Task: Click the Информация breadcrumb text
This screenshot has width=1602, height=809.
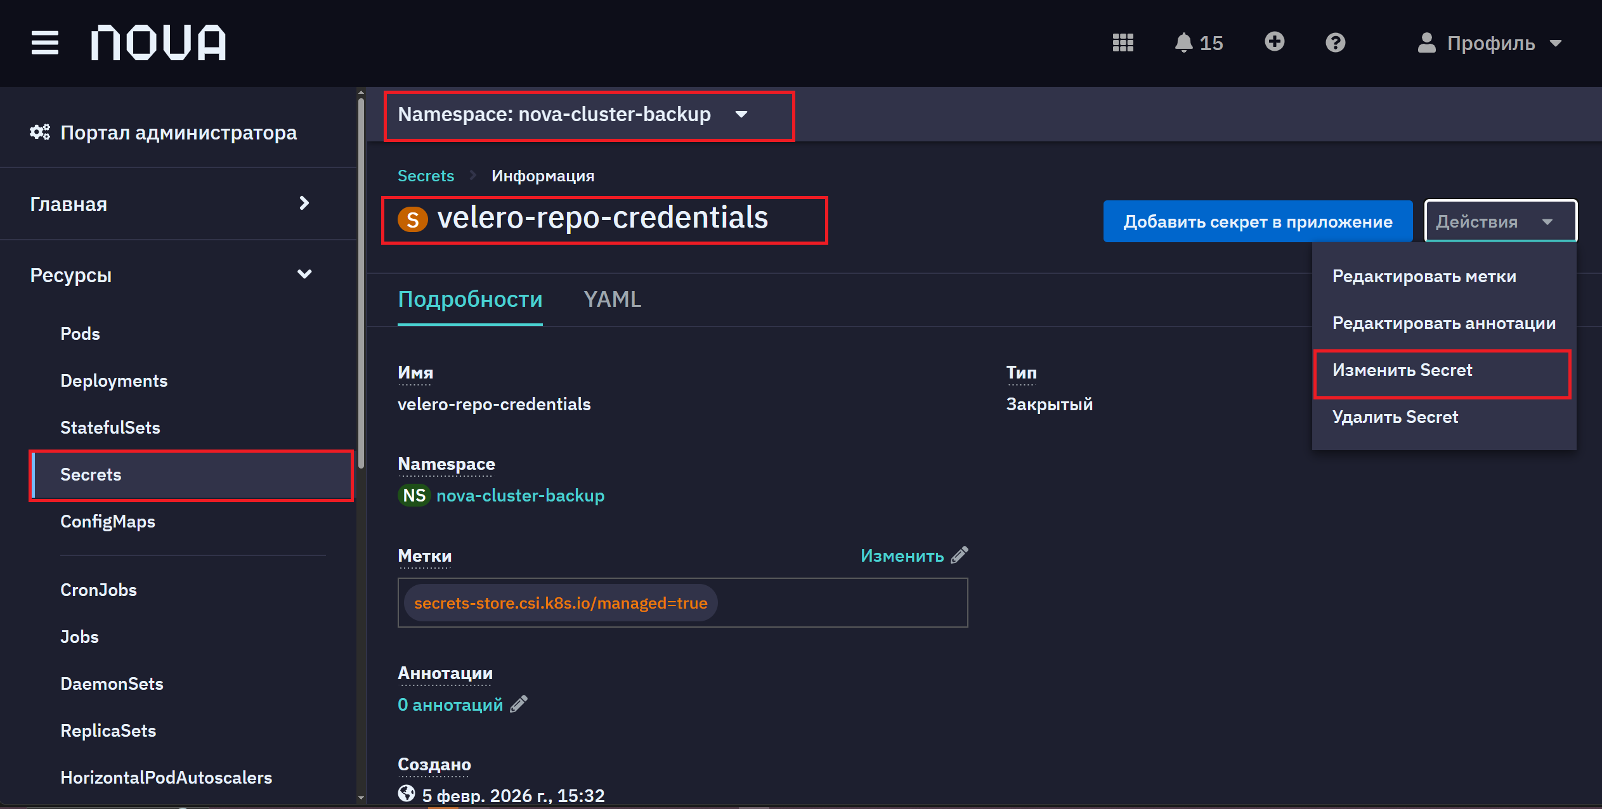Action: click(543, 176)
